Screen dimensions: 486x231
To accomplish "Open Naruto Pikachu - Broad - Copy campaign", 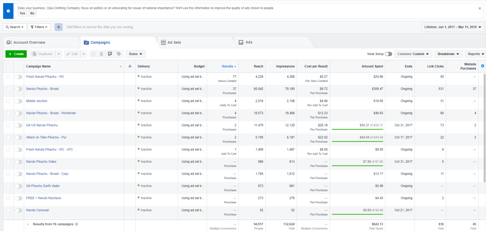I will tap(47, 174).
